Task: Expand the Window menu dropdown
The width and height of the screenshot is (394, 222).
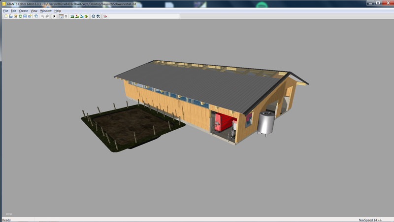Action: point(46,10)
